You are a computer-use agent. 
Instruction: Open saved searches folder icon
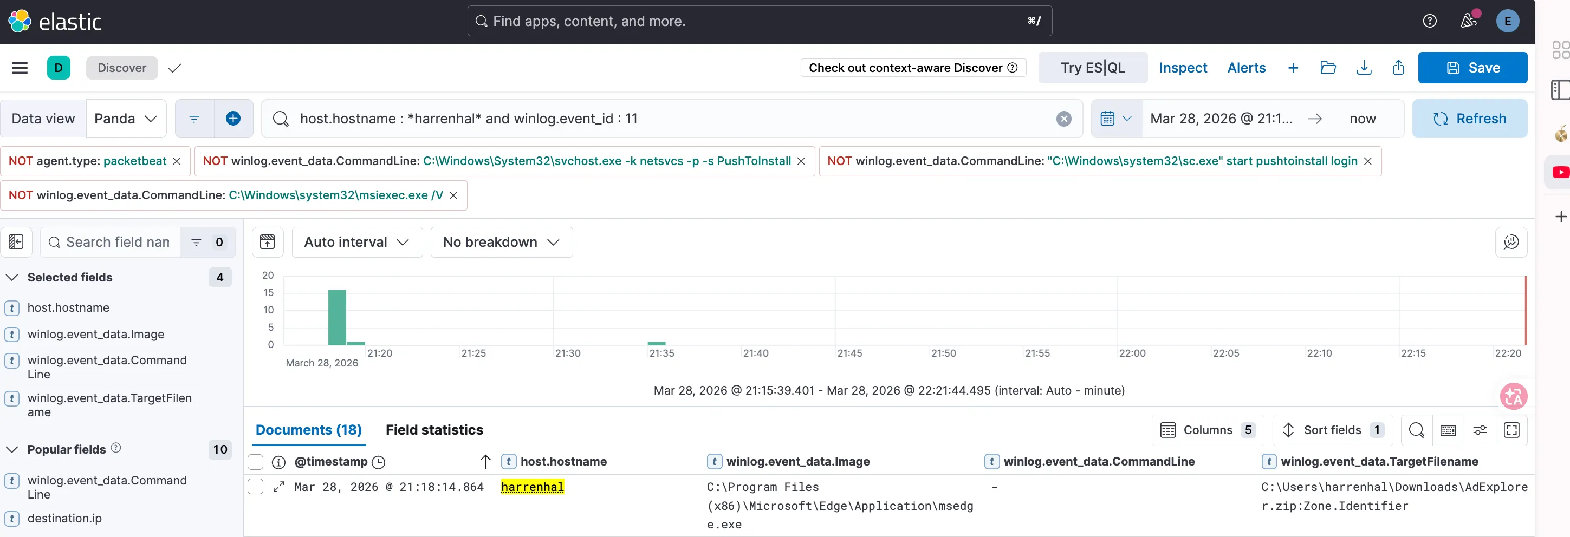1328,68
